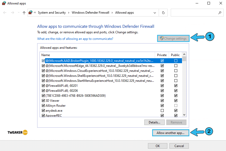Enable Public for ShellExperienceHost
The width and height of the screenshot is (226, 151).
176,76
